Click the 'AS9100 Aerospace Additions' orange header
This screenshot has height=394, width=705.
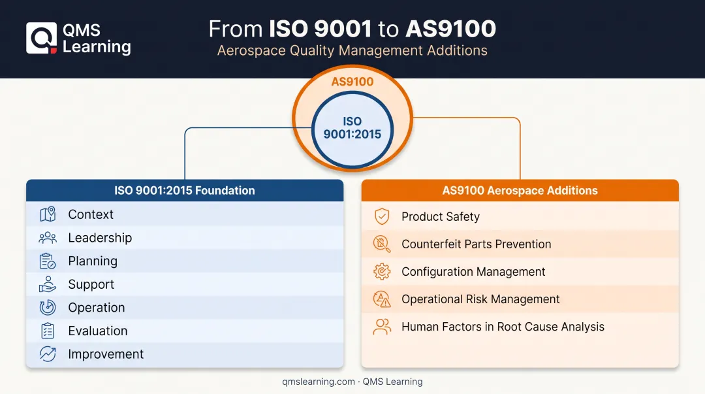[520, 191]
